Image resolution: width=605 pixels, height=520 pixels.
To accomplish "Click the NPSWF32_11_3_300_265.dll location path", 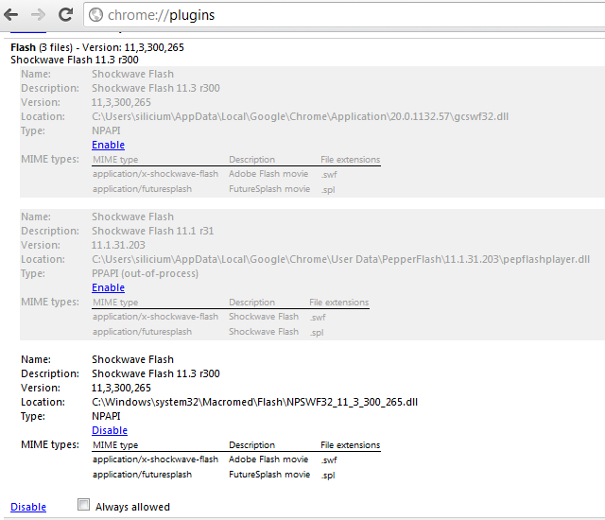I will click(254, 402).
